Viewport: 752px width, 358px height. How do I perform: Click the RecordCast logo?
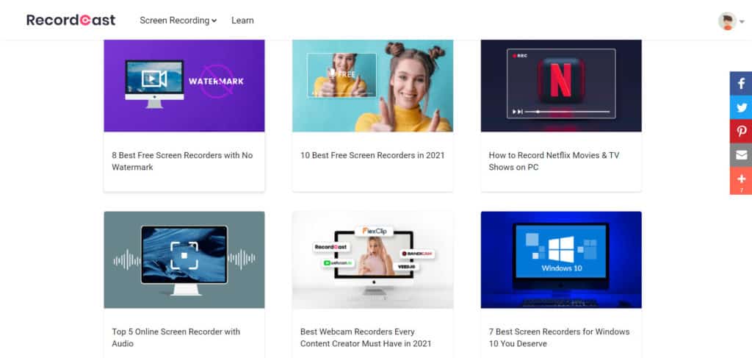tap(70, 20)
